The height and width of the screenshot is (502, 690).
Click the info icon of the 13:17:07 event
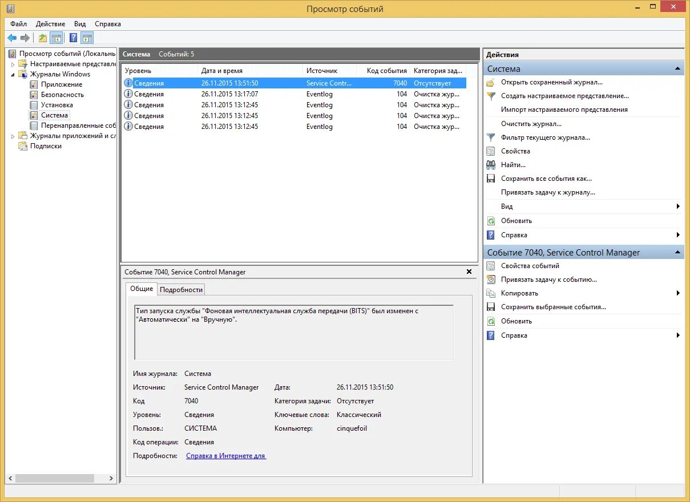tap(128, 94)
